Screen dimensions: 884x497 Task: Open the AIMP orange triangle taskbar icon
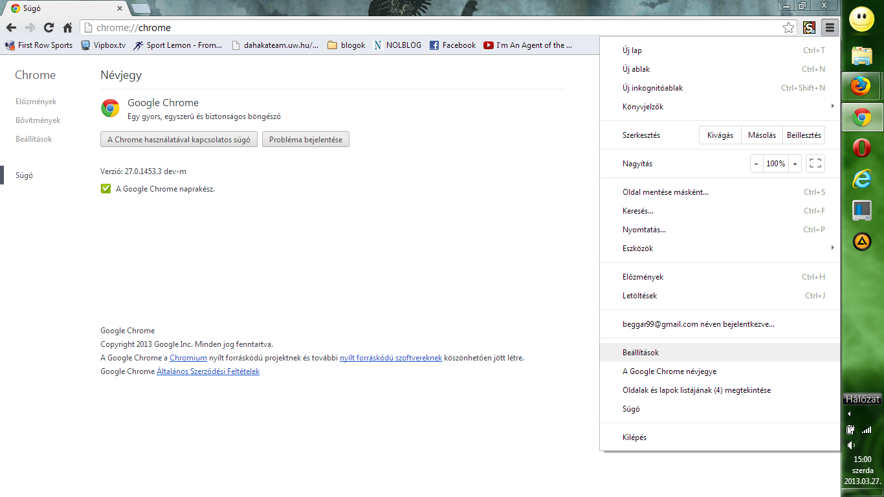coord(862,242)
